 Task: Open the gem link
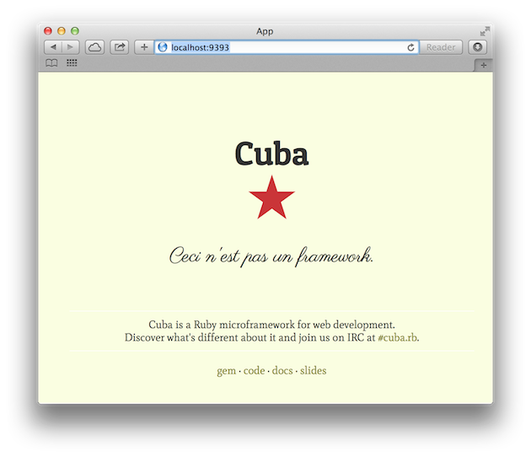pyautogui.click(x=226, y=370)
